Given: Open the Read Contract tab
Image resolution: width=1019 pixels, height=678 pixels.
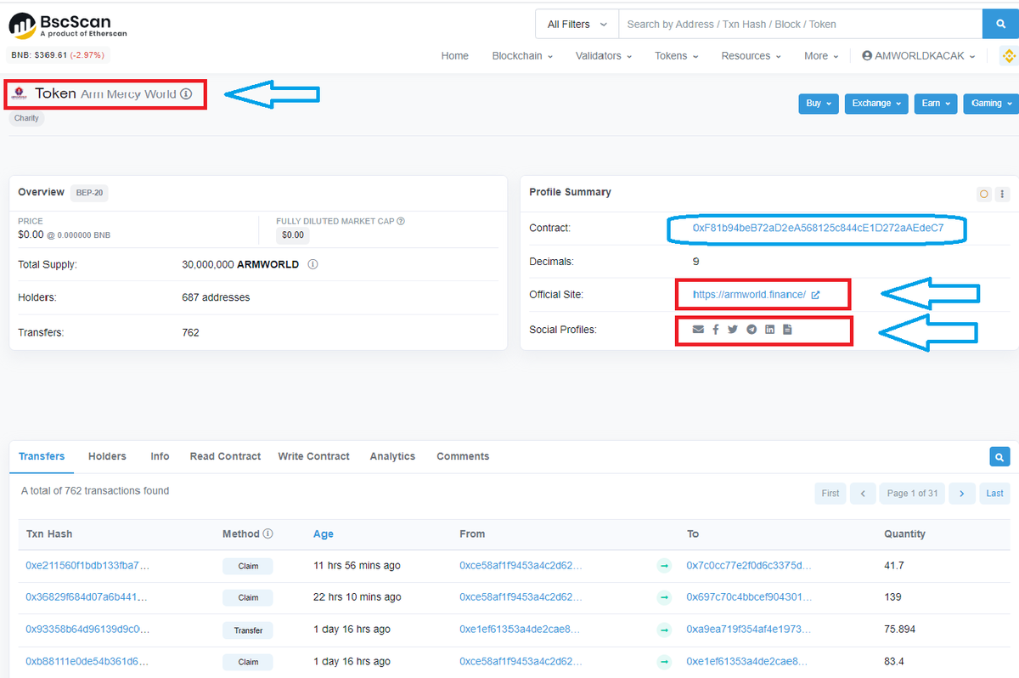Looking at the screenshot, I should [x=225, y=456].
